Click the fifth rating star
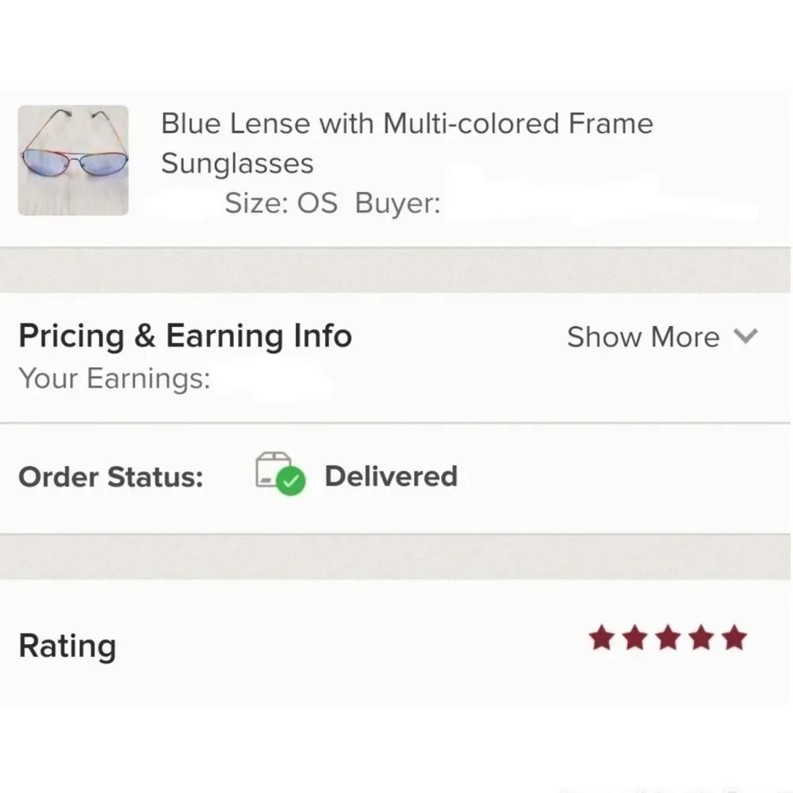The height and width of the screenshot is (793, 793). (734, 637)
